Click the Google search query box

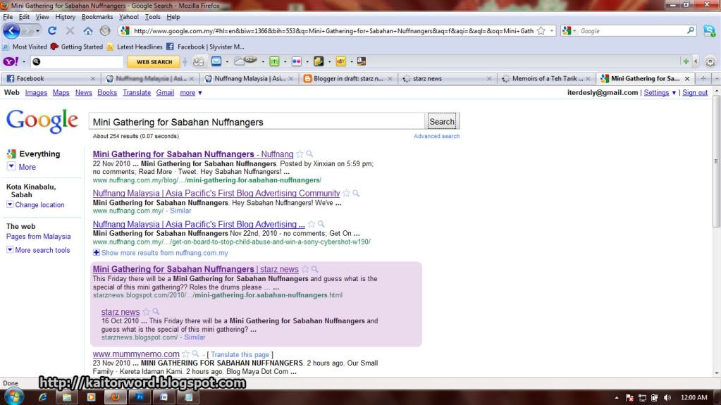pyautogui.click(x=257, y=122)
